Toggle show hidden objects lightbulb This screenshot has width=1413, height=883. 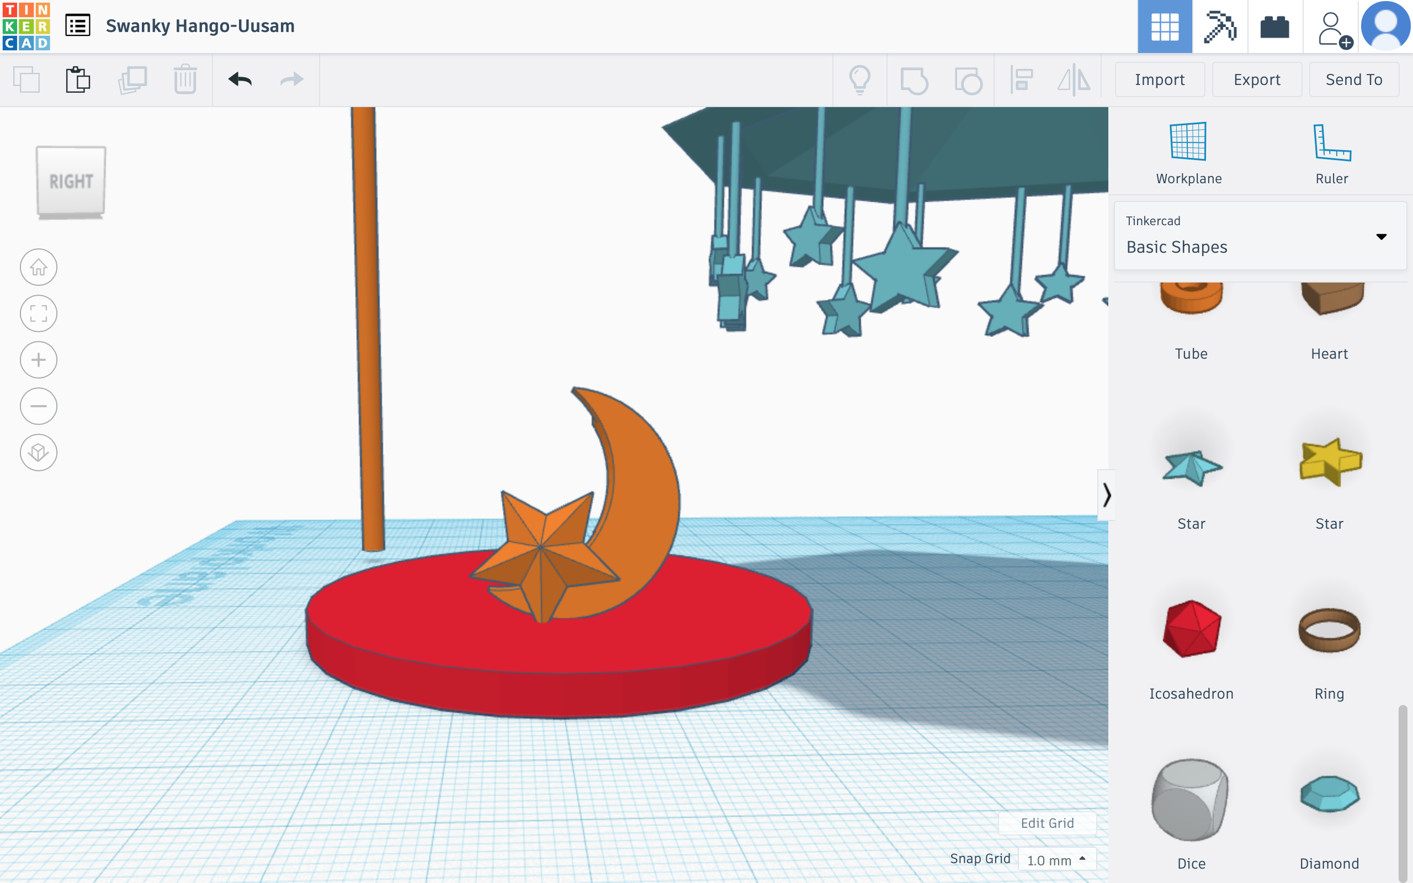861,79
